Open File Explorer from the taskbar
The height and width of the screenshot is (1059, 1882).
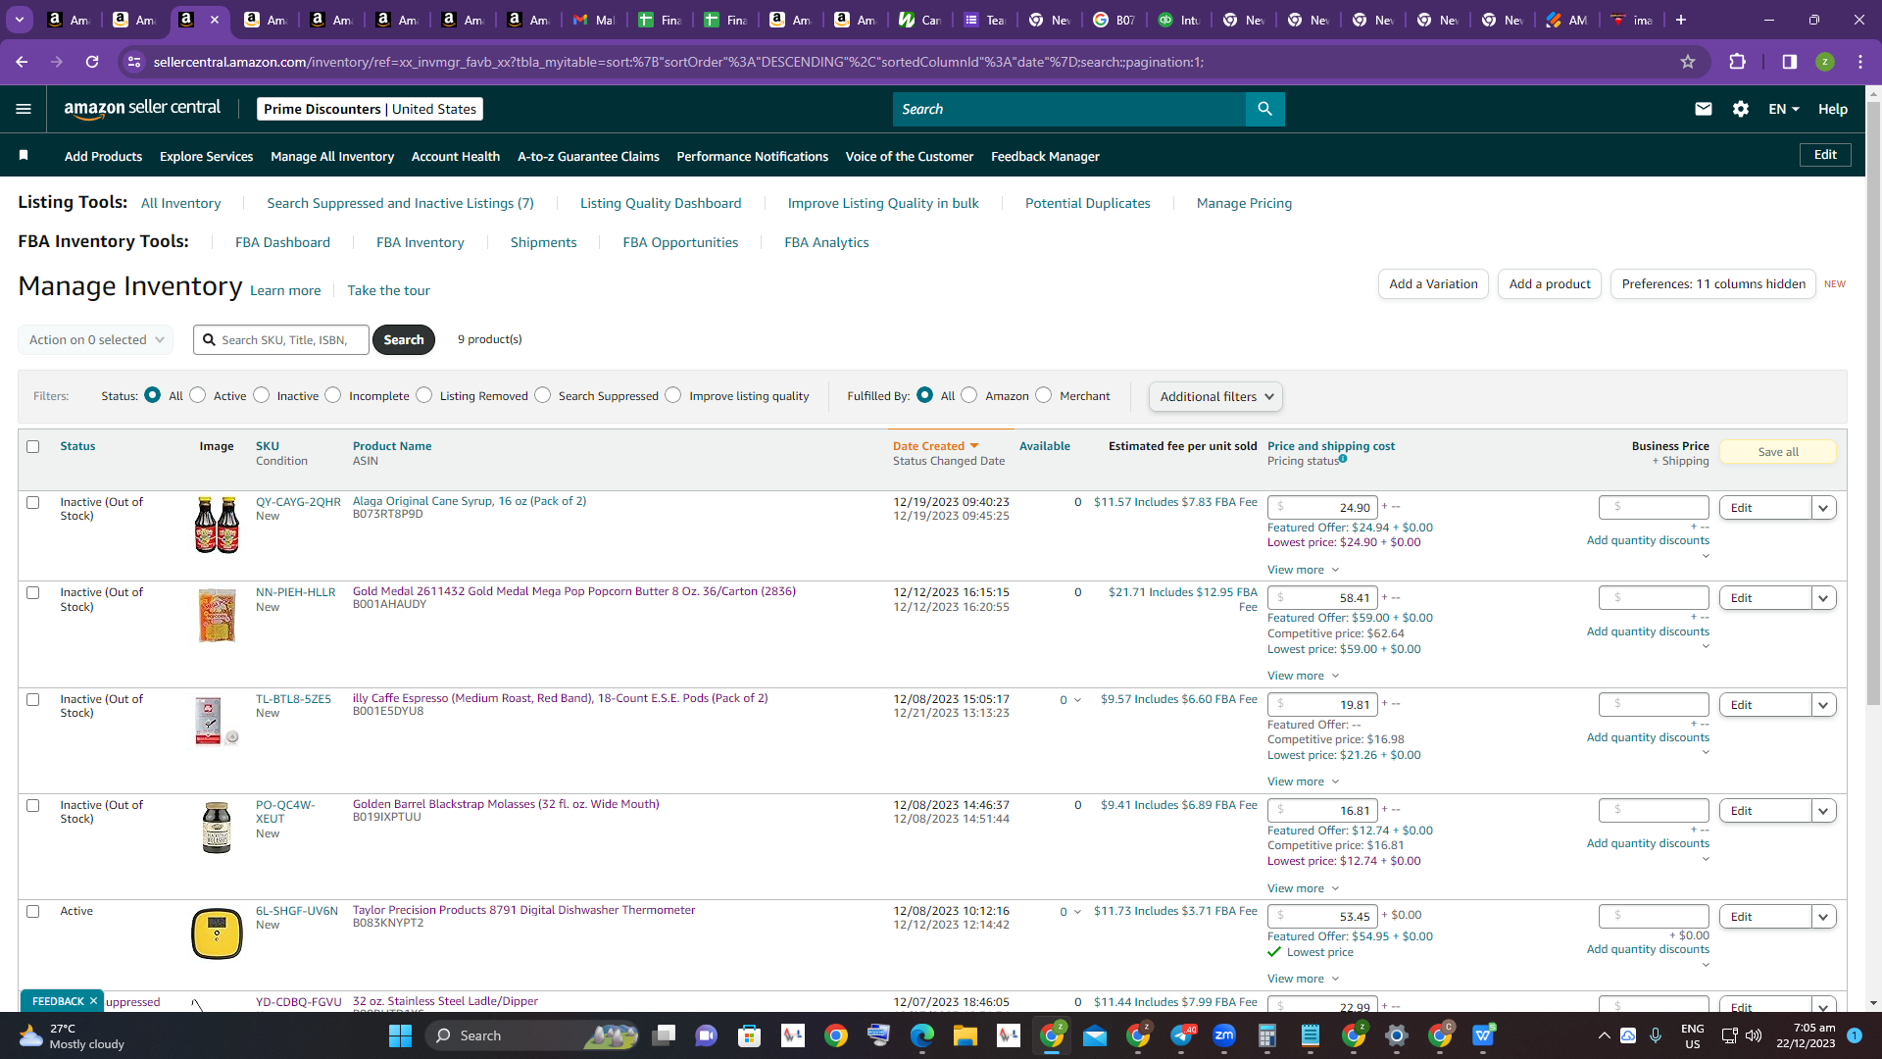point(966,1035)
